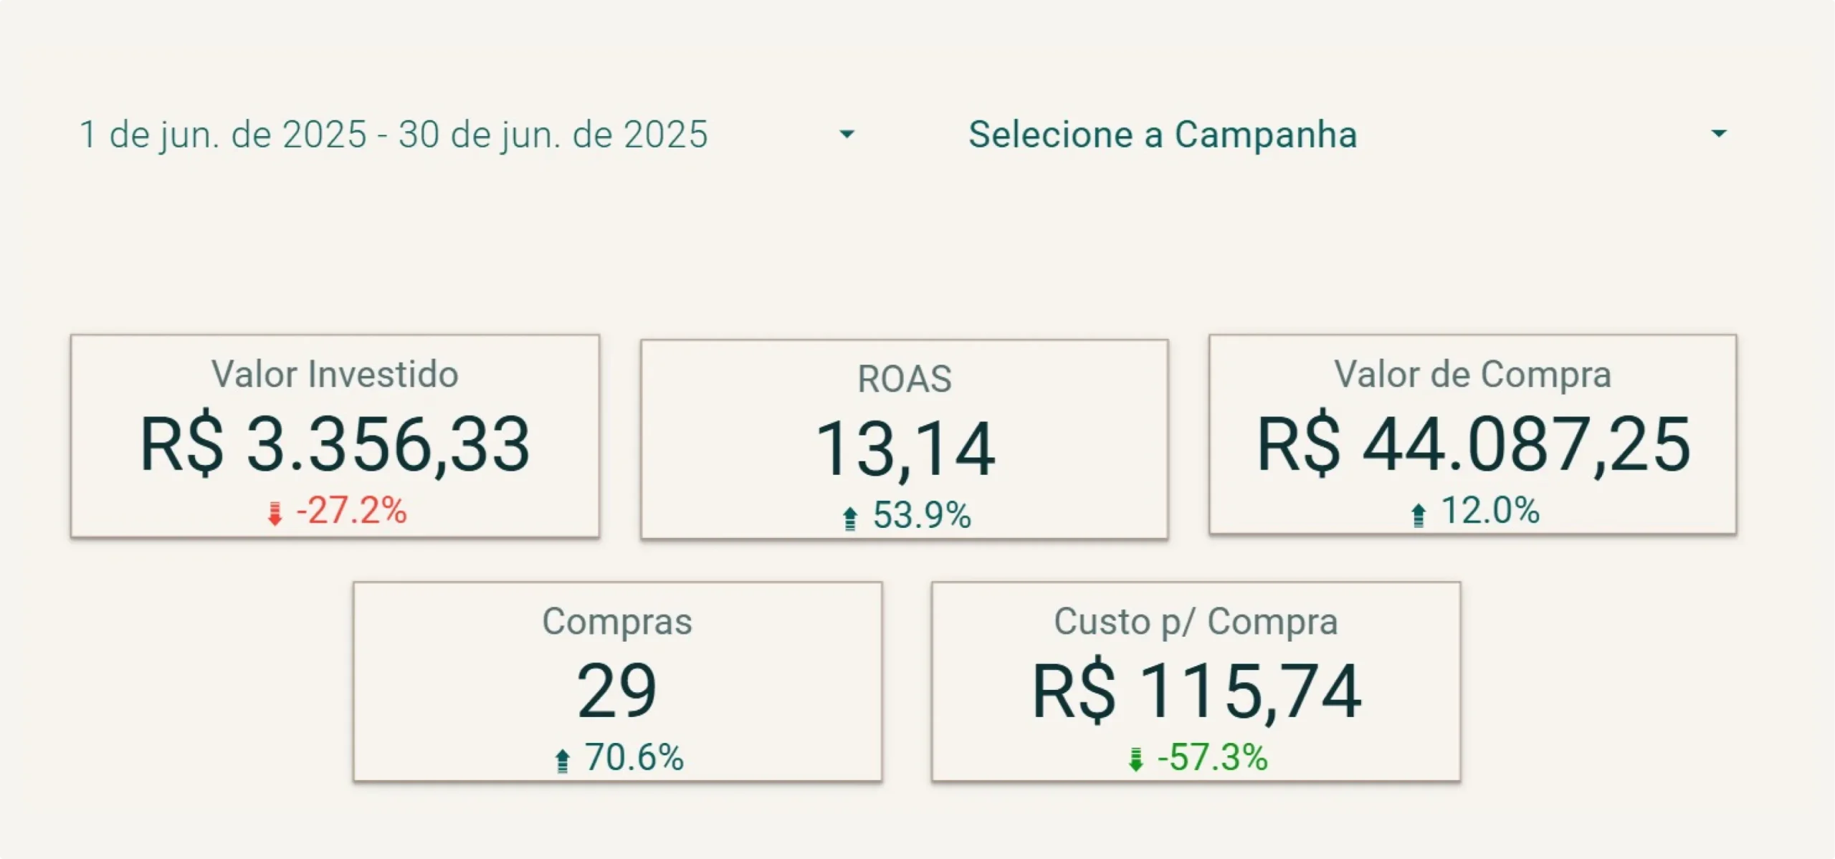1835x859 pixels.
Task: Select the Valor Investido card title
Action: (x=335, y=374)
